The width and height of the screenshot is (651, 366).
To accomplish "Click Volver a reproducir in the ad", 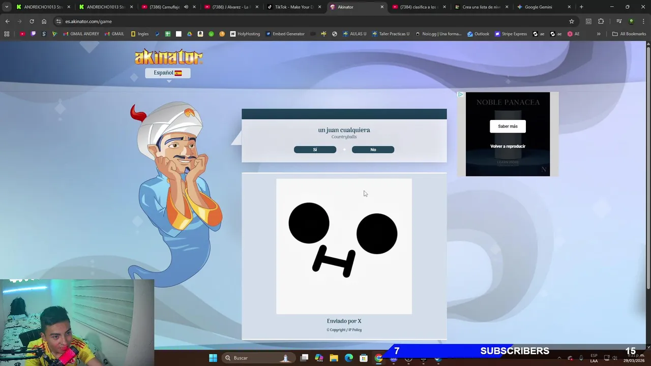I will tap(508, 146).
